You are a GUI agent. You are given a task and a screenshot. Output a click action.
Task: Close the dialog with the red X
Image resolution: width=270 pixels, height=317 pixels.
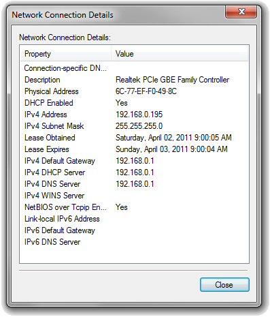coord(241,12)
